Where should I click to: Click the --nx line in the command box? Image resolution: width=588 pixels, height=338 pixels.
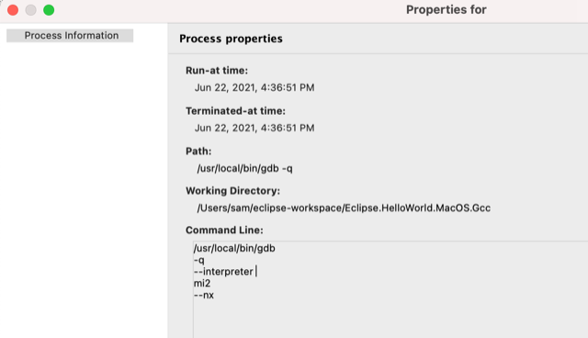pyautogui.click(x=204, y=295)
